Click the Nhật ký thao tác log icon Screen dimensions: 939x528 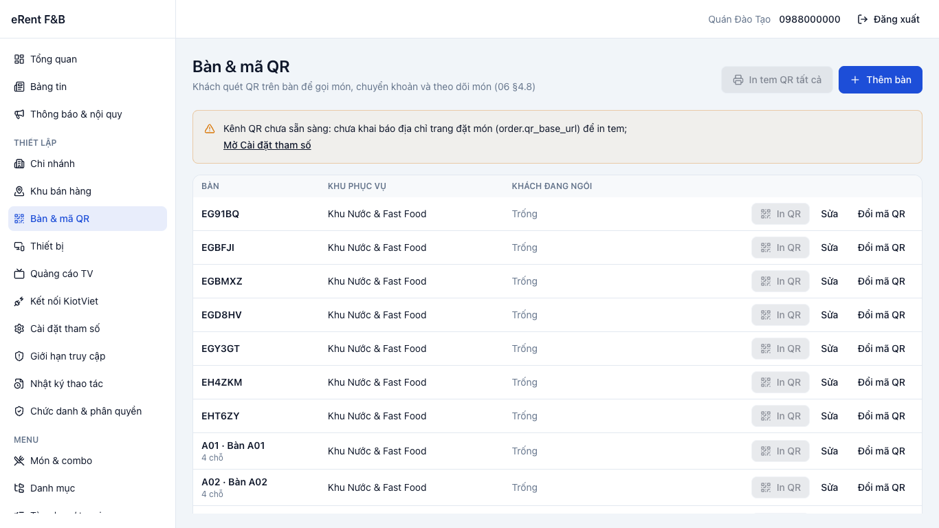[x=19, y=384]
